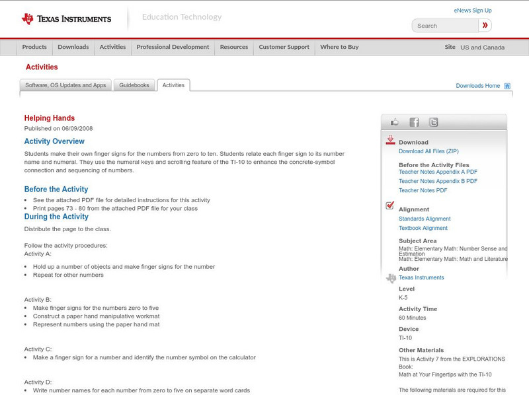Share the activity via Facebook icon
Image resolution: width=529 pixels, height=395 pixels.
[414, 122]
